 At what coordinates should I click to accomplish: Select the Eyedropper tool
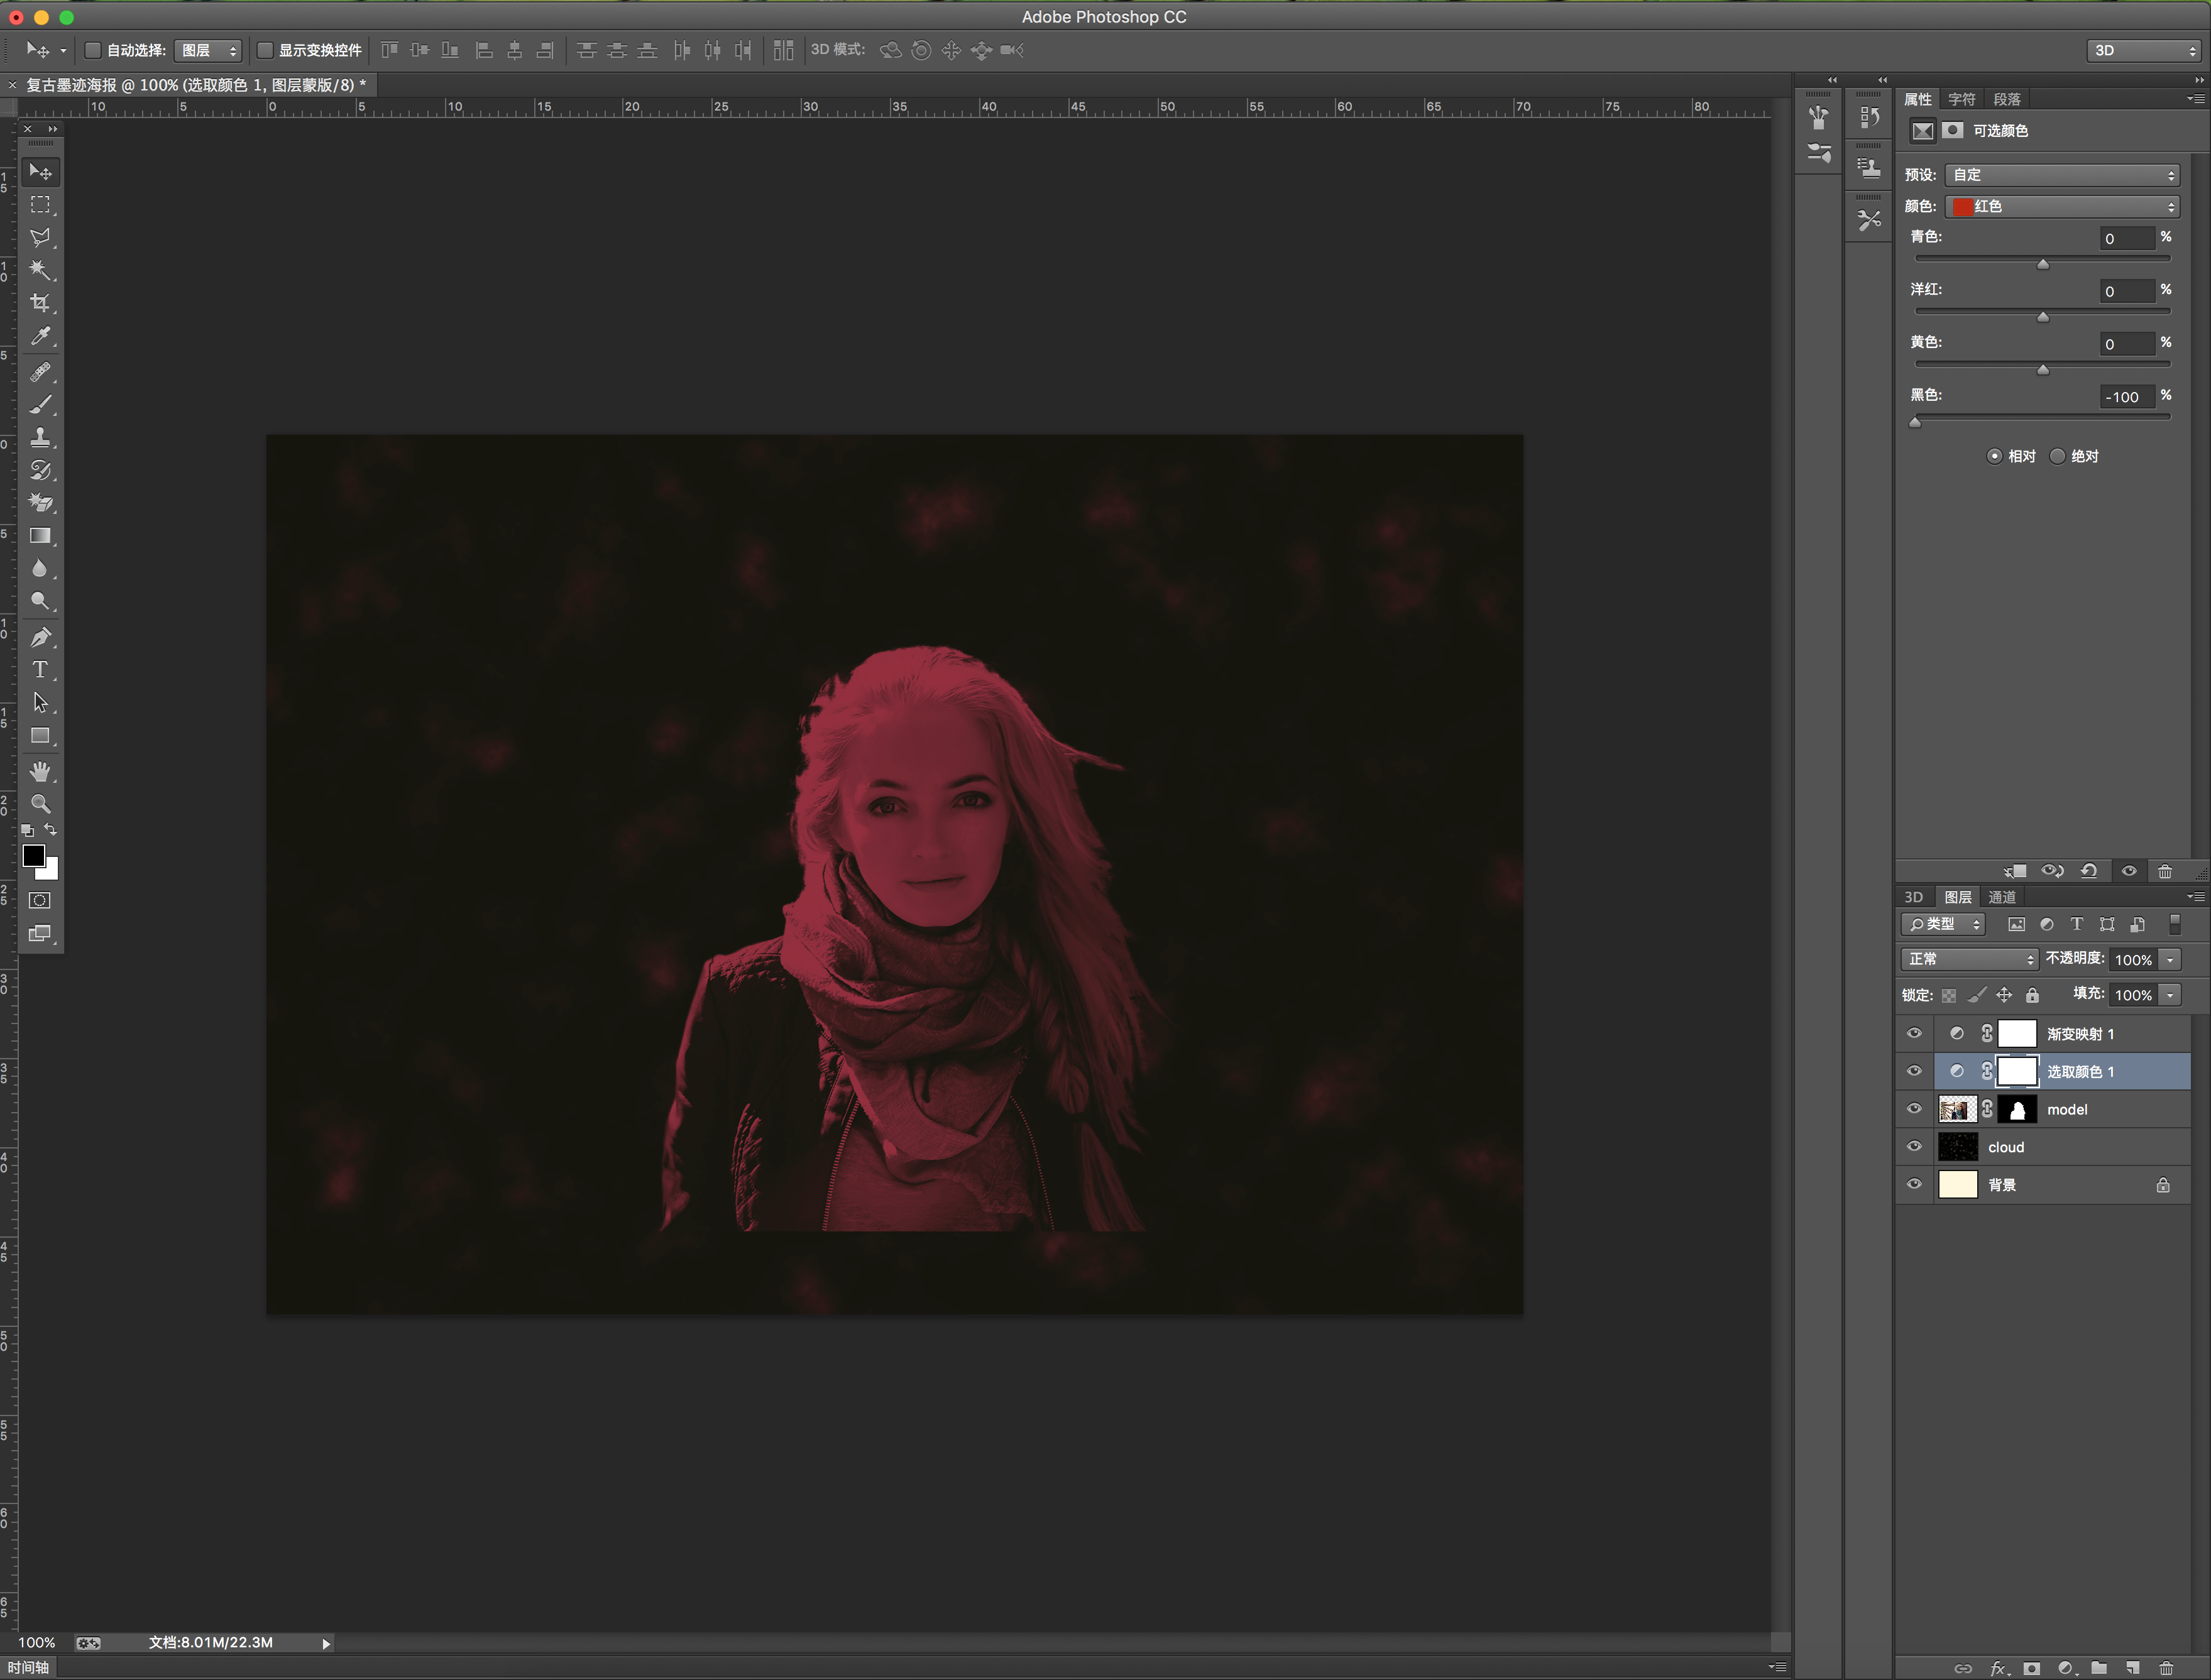(40, 336)
